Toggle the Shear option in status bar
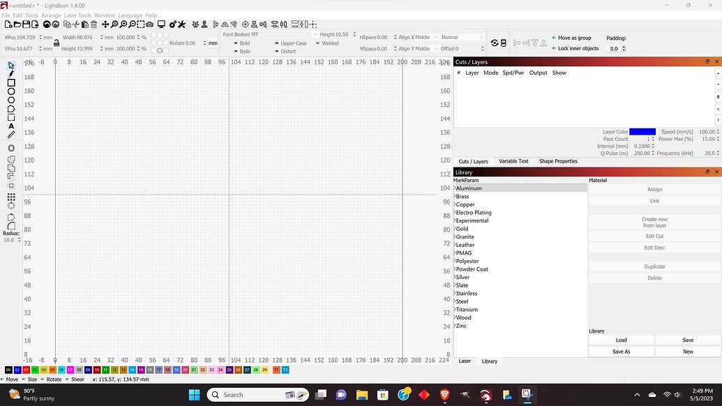Screen dimensions: 722x406 coord(75,379)
